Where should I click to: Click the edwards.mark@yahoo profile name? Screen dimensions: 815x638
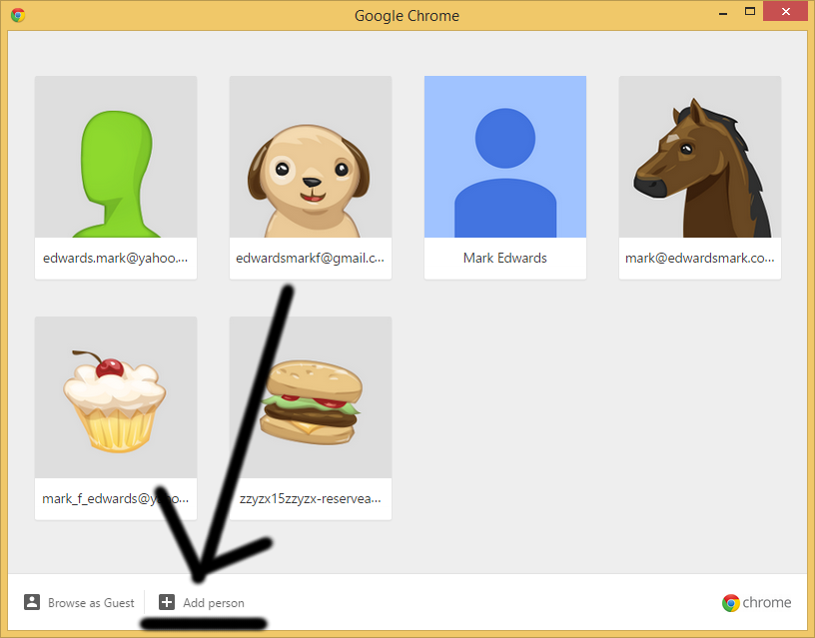tap(116, 259)
